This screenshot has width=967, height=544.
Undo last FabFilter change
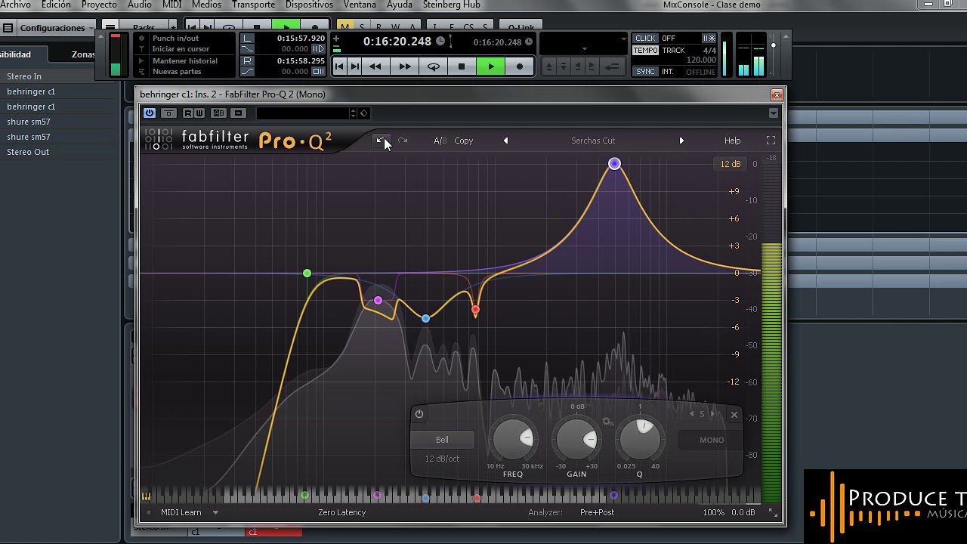coord(382,141)
